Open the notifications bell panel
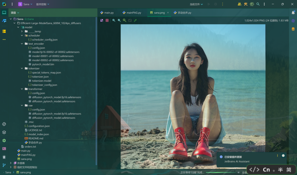This screenshot has height=175, width=297. coord(293,13)
